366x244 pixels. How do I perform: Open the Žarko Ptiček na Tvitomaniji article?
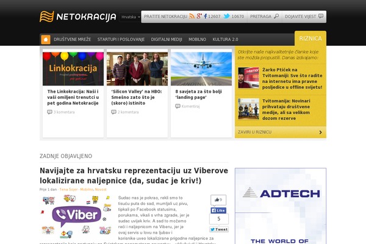(292, 79)
